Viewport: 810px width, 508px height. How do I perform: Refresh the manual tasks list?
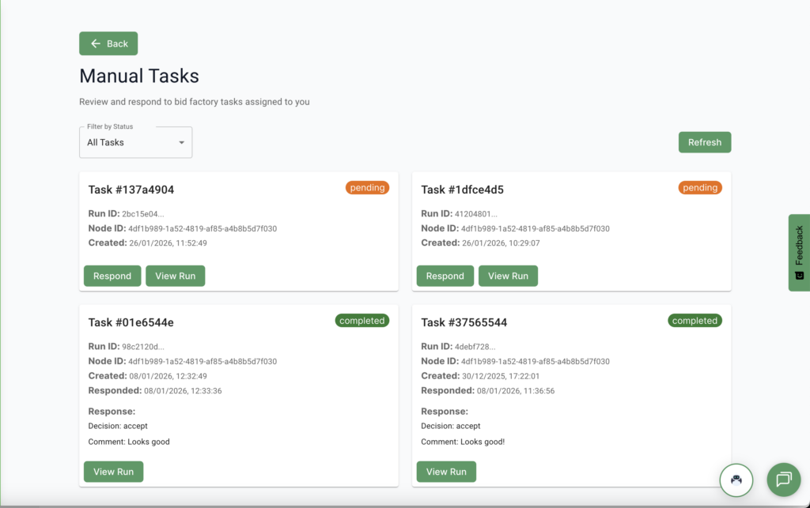704,142
